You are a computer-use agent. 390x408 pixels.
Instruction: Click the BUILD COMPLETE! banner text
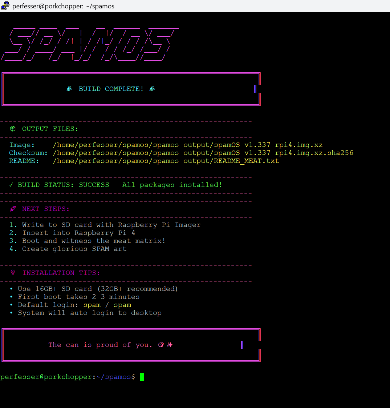coord(111,89)
